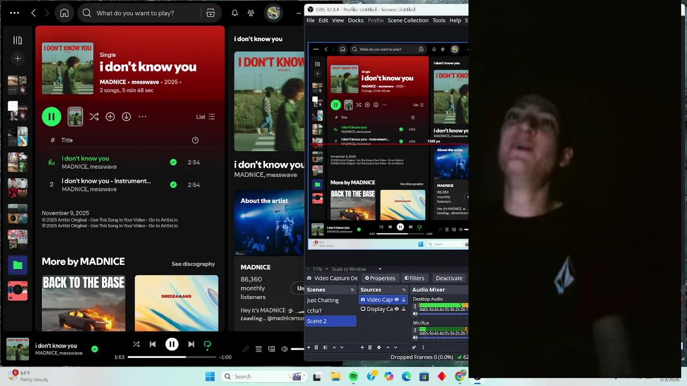Toggle lock on Video Capture source
The width and height of the screenshot is (687, 386).
tap(404, 300)
